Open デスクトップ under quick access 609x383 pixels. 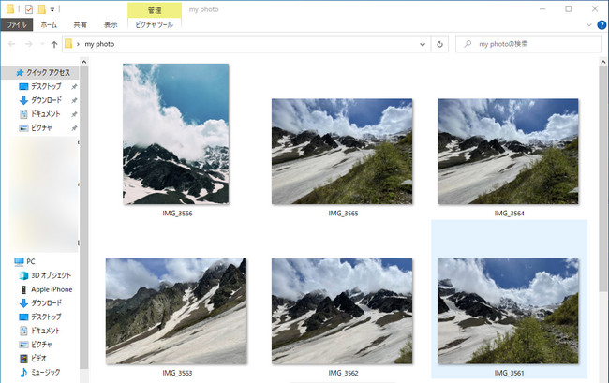coord(46,86)
